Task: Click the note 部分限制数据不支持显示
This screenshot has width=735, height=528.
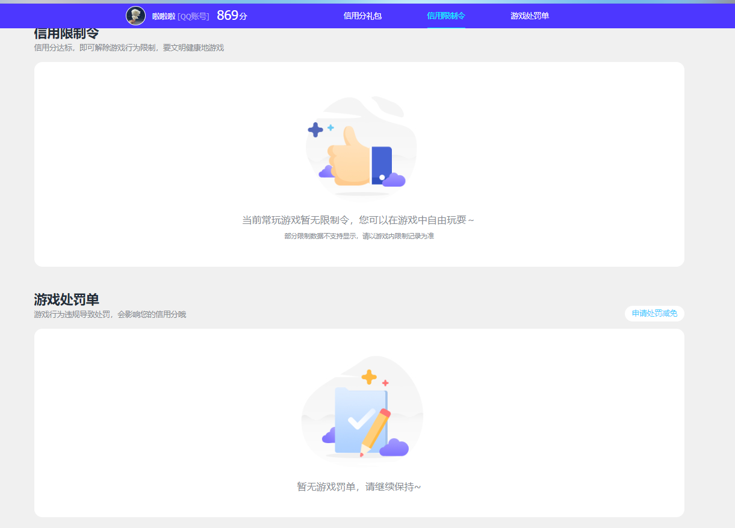Action: pyautogui.click(x=320, y=236)
